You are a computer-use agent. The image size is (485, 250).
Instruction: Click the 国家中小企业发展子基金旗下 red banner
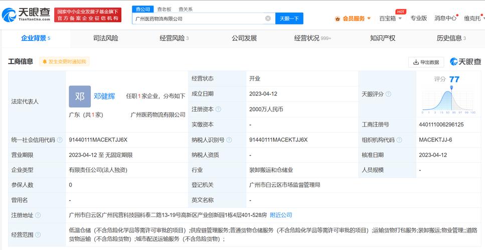88,15
